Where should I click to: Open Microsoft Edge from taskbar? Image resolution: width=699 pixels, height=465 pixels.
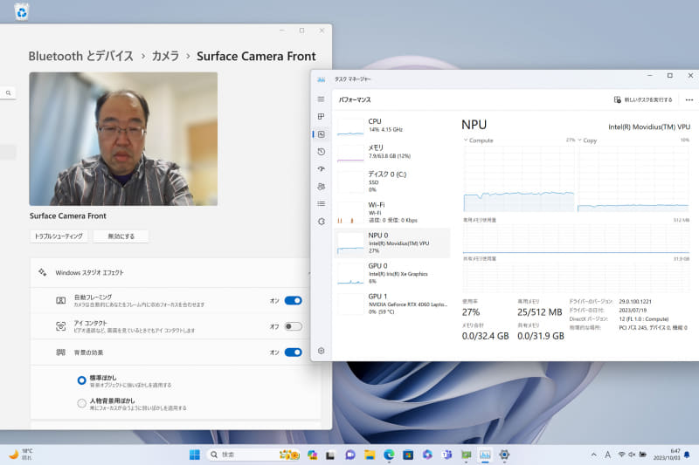389,455
